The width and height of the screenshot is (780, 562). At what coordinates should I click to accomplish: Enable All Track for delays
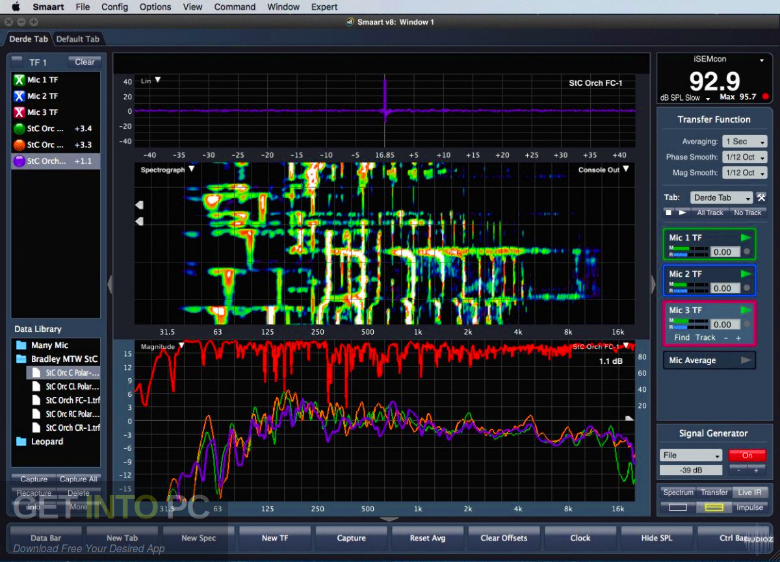[x=710, y=212]
